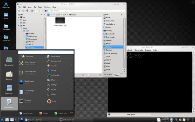Image resolution: width=195 pixels, height=122 pixels.
Task: Open Help from the Applications list
Action: 51,101
